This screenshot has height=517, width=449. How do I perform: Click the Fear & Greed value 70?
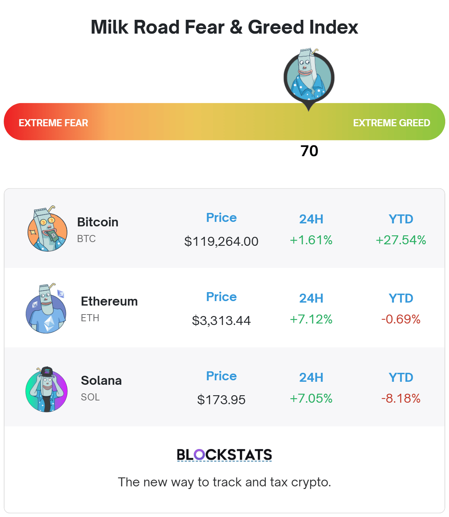click(x=309, y=151)
